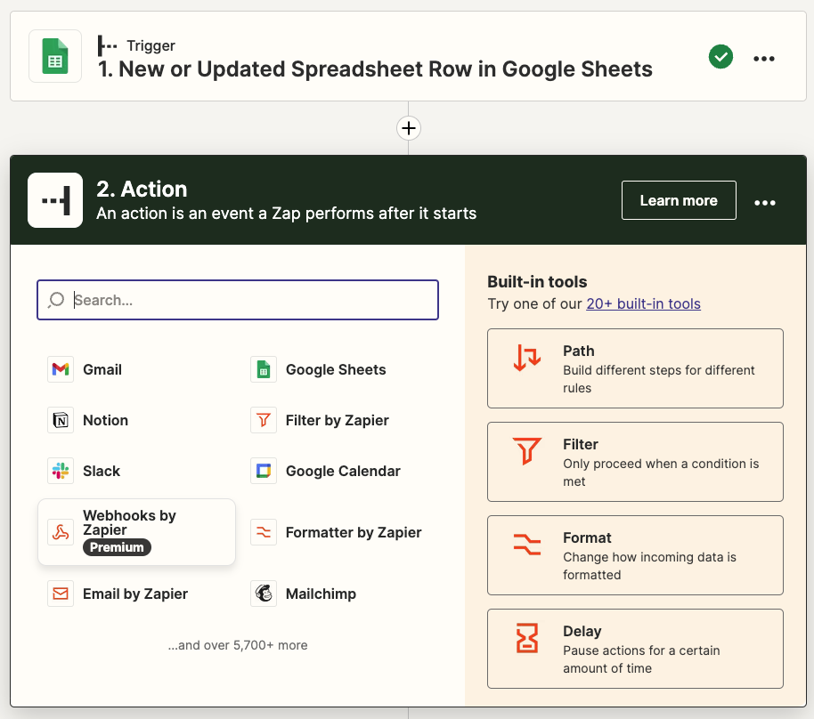Select Webhooks by Zapier Premium app

[x=136, y=531]
